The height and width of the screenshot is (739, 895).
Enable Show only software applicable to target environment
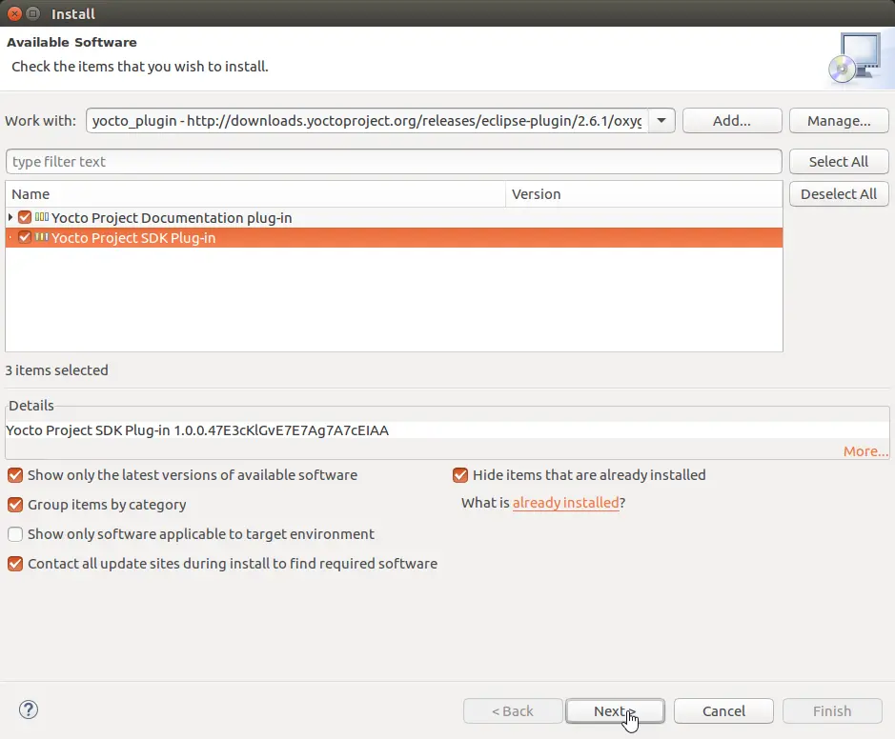[15, 534]
